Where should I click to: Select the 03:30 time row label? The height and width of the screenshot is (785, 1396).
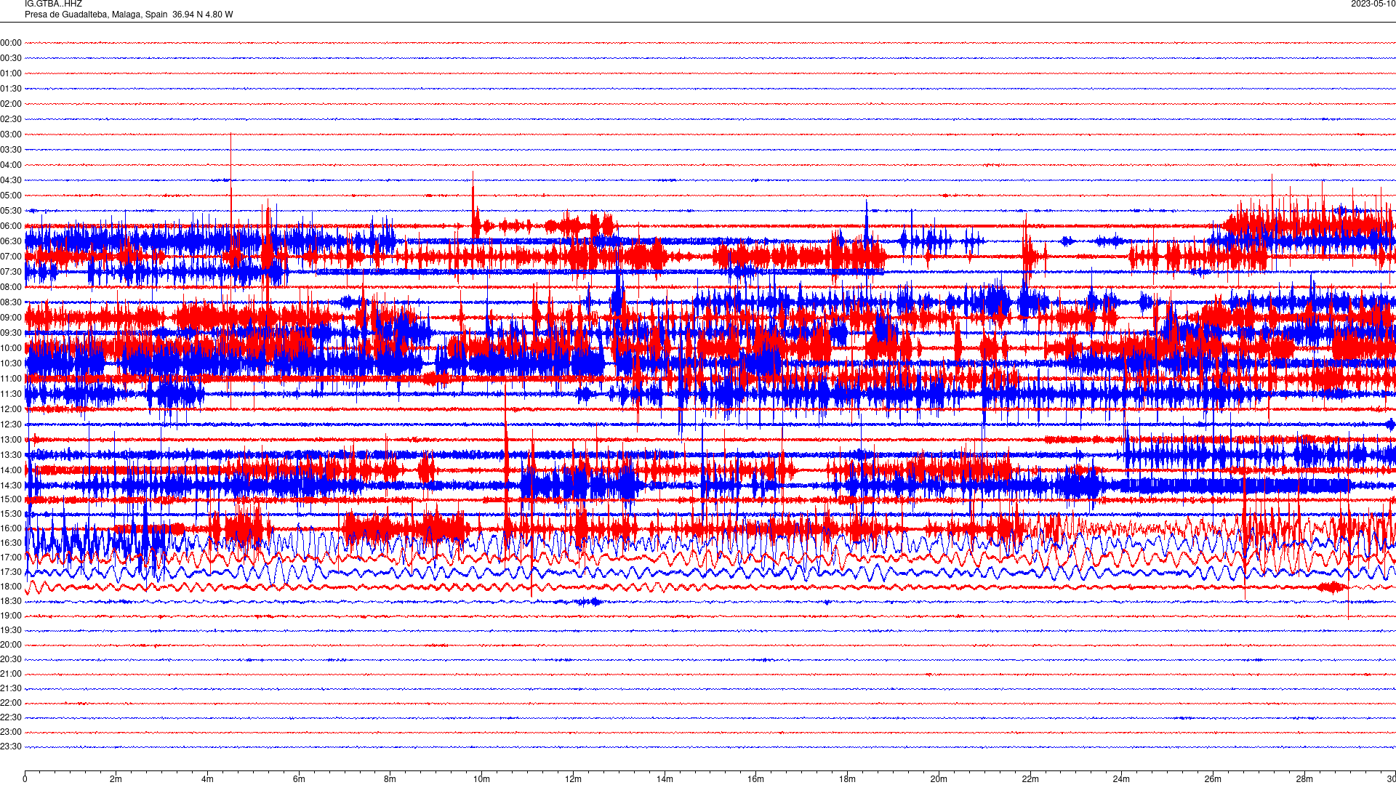[11, 150]
